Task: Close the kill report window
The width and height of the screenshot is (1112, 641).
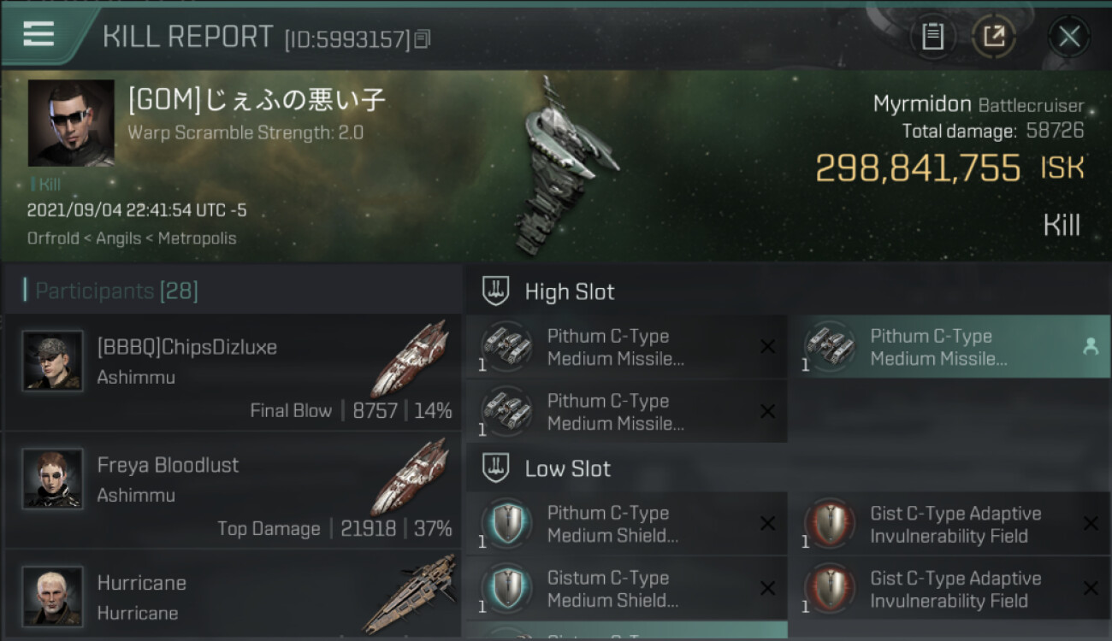Action: click(x=1069, y=37)
